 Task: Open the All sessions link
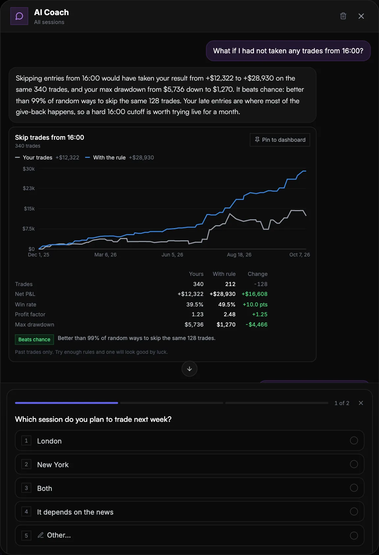point(49,22)
